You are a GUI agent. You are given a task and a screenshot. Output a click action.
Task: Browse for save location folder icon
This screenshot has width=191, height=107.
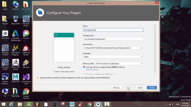coord(141,48)
